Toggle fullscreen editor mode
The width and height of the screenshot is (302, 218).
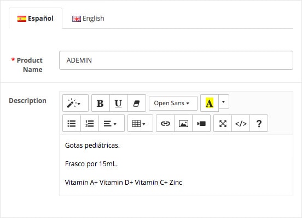223,123
